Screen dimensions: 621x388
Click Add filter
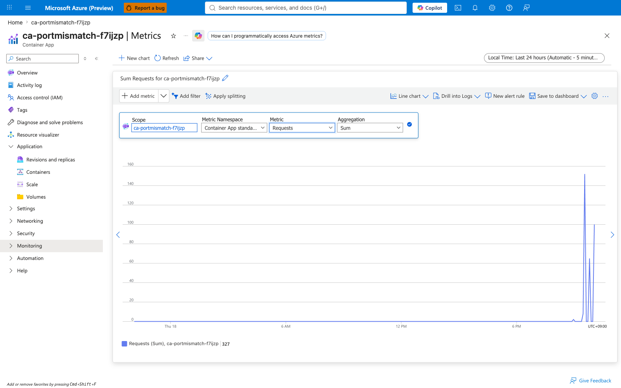point(186,96)
